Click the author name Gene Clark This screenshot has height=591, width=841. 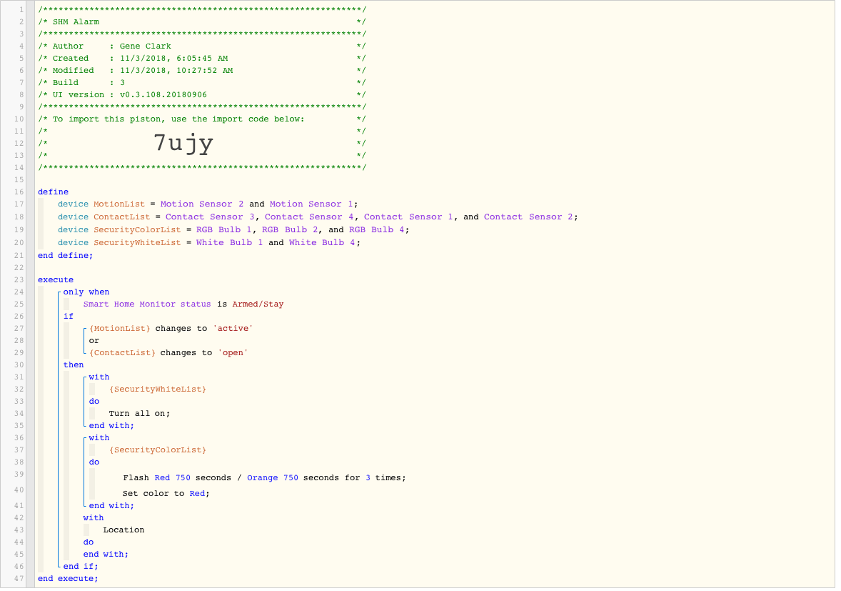[x=146, y=46]
